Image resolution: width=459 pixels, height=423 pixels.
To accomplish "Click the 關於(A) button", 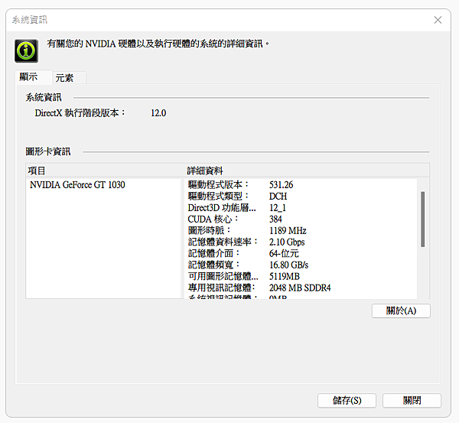I will (401, 311).
